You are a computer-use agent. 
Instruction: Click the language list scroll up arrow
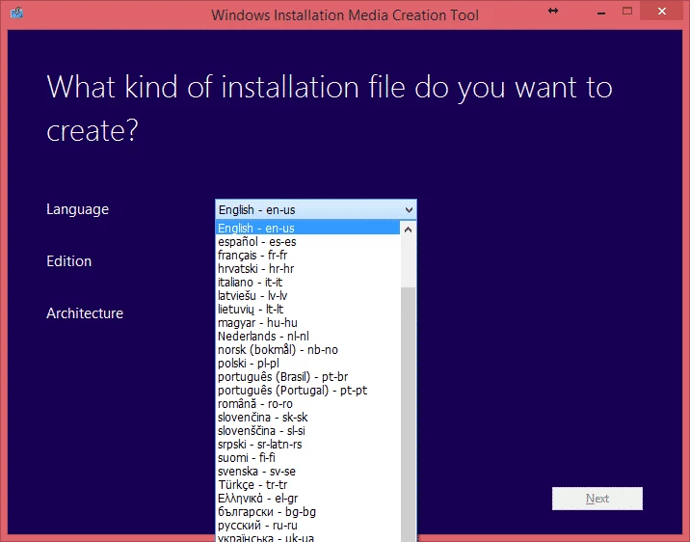408,230
